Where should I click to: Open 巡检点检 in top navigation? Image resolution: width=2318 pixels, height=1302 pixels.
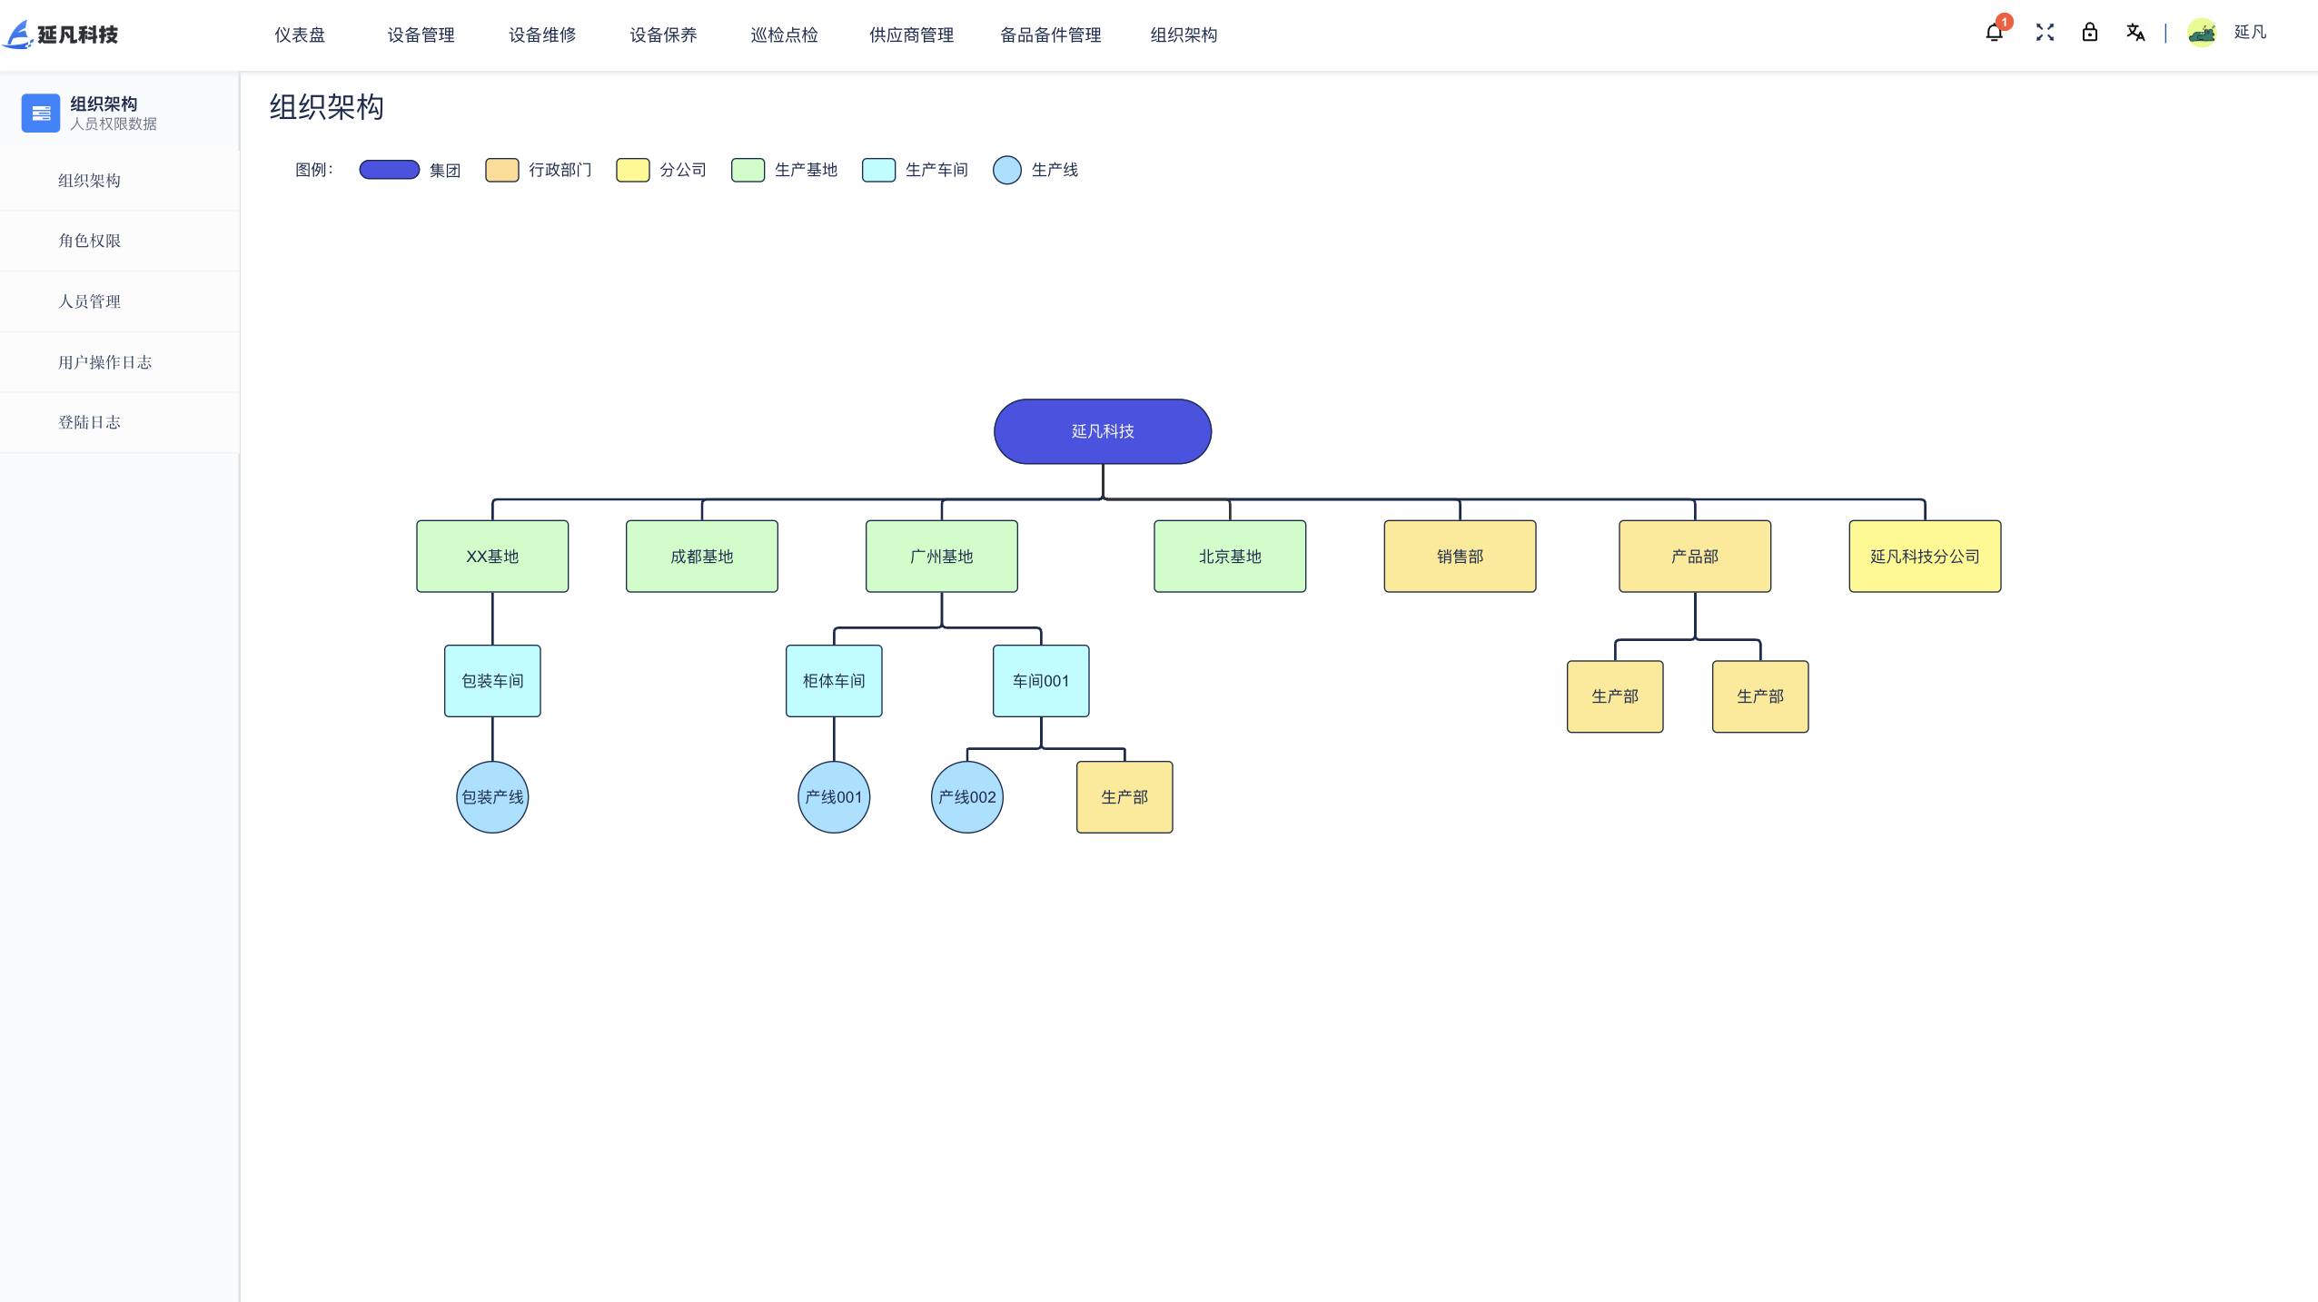click(784, 35)
